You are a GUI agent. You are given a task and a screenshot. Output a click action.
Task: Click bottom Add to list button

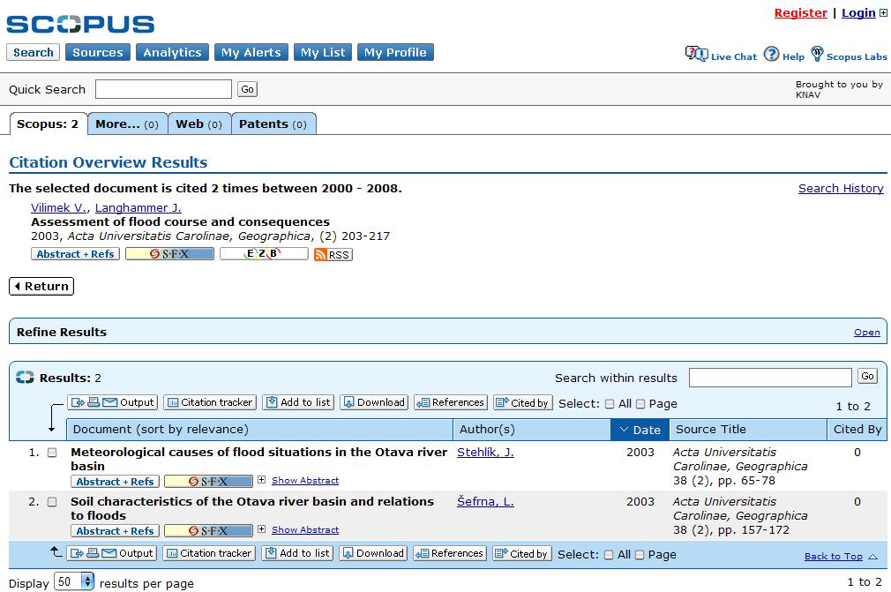(x=298, y=553)
